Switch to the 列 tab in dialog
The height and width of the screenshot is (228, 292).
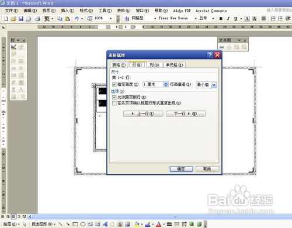(154, 65)
